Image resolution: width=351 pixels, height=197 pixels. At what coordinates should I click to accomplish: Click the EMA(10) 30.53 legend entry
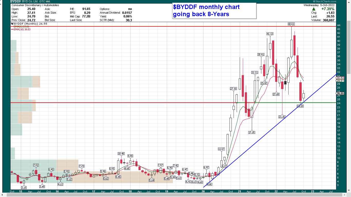(21, 29)
